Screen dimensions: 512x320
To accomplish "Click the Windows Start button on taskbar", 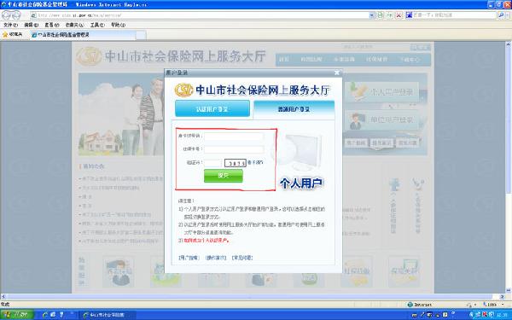I will tap(17, 315).
